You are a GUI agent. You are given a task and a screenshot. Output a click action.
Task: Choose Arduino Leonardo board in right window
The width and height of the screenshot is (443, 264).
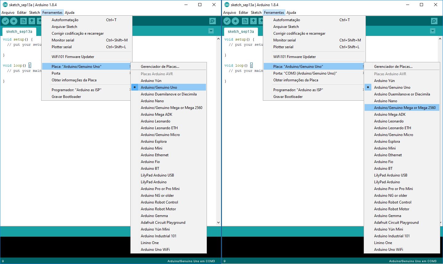402,121
